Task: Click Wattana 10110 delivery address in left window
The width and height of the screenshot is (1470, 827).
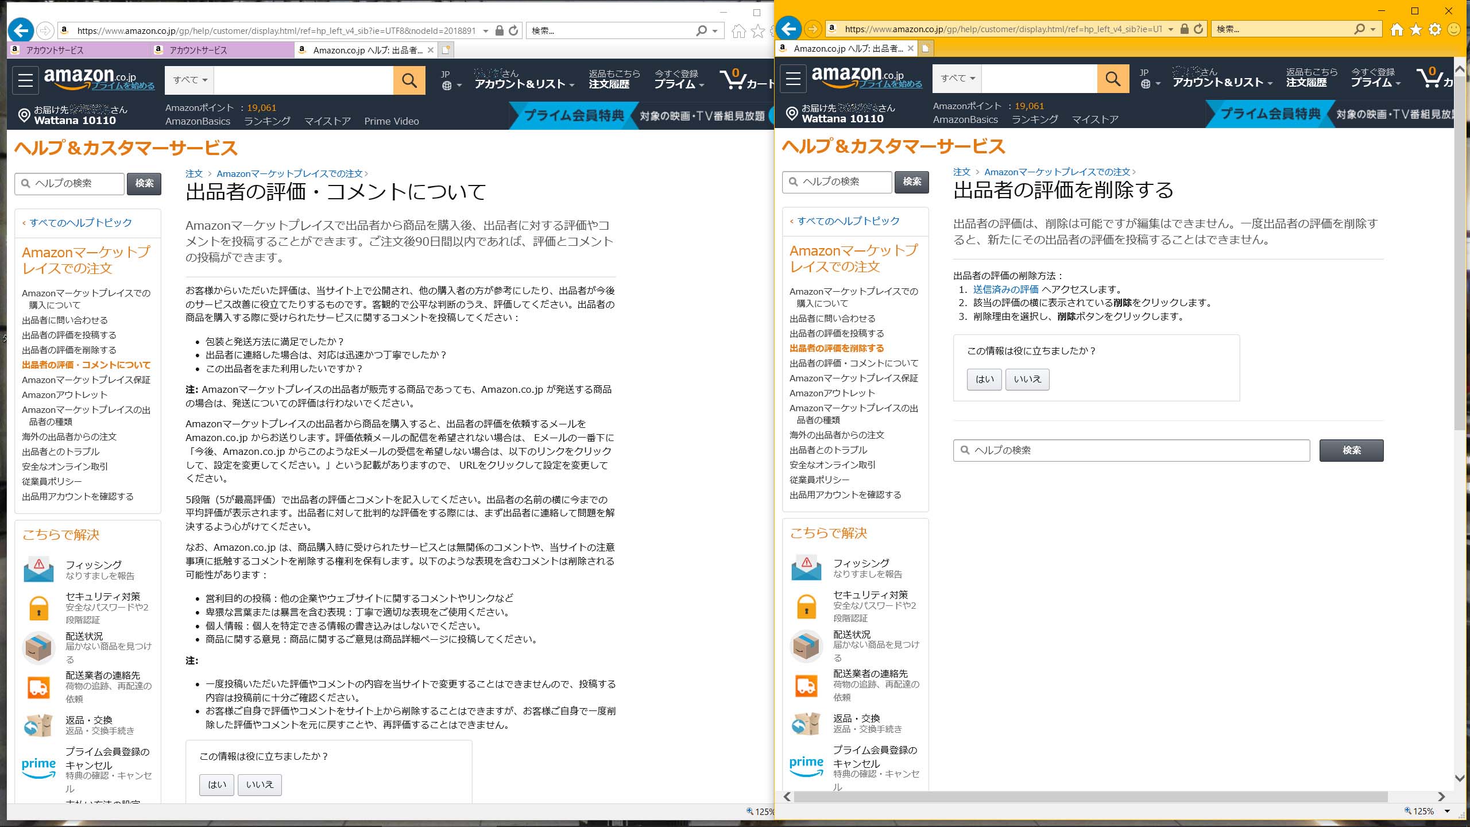Action: (75, 121)
